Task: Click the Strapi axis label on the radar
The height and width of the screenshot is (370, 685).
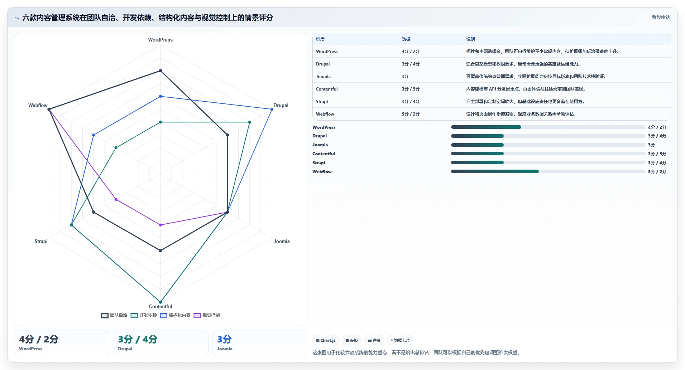Action: (x=41, y=241)
